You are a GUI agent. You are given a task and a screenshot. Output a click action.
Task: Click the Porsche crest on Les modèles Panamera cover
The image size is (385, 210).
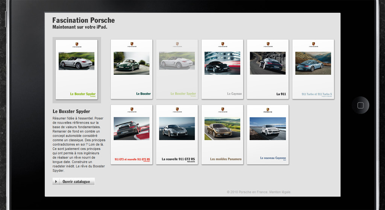[x=223, y=109]
